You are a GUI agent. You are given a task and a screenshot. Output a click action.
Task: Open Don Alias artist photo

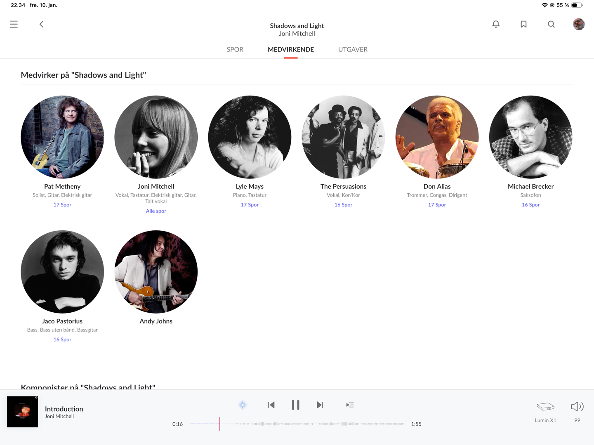point(437,137)
